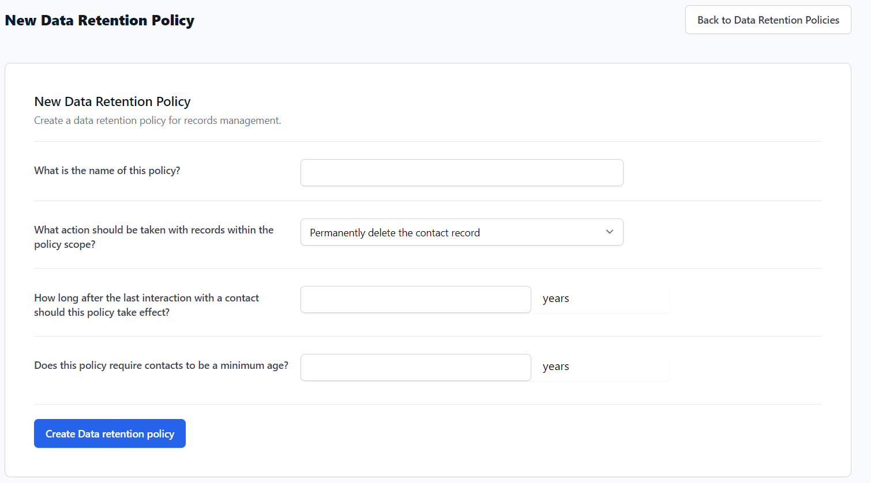Image resolution: width=871 pixels, height=483 pixels.
Task: Click the 'minimum age' question label
Action: tap(161, 365)
